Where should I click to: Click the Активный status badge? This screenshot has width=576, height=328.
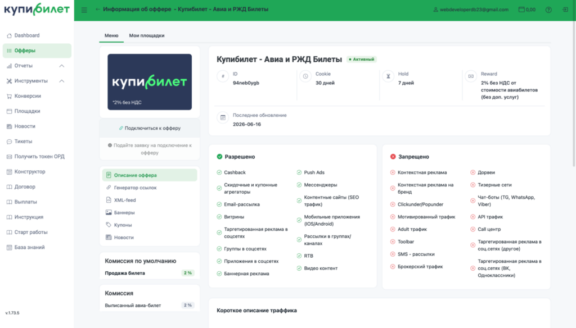362,59
